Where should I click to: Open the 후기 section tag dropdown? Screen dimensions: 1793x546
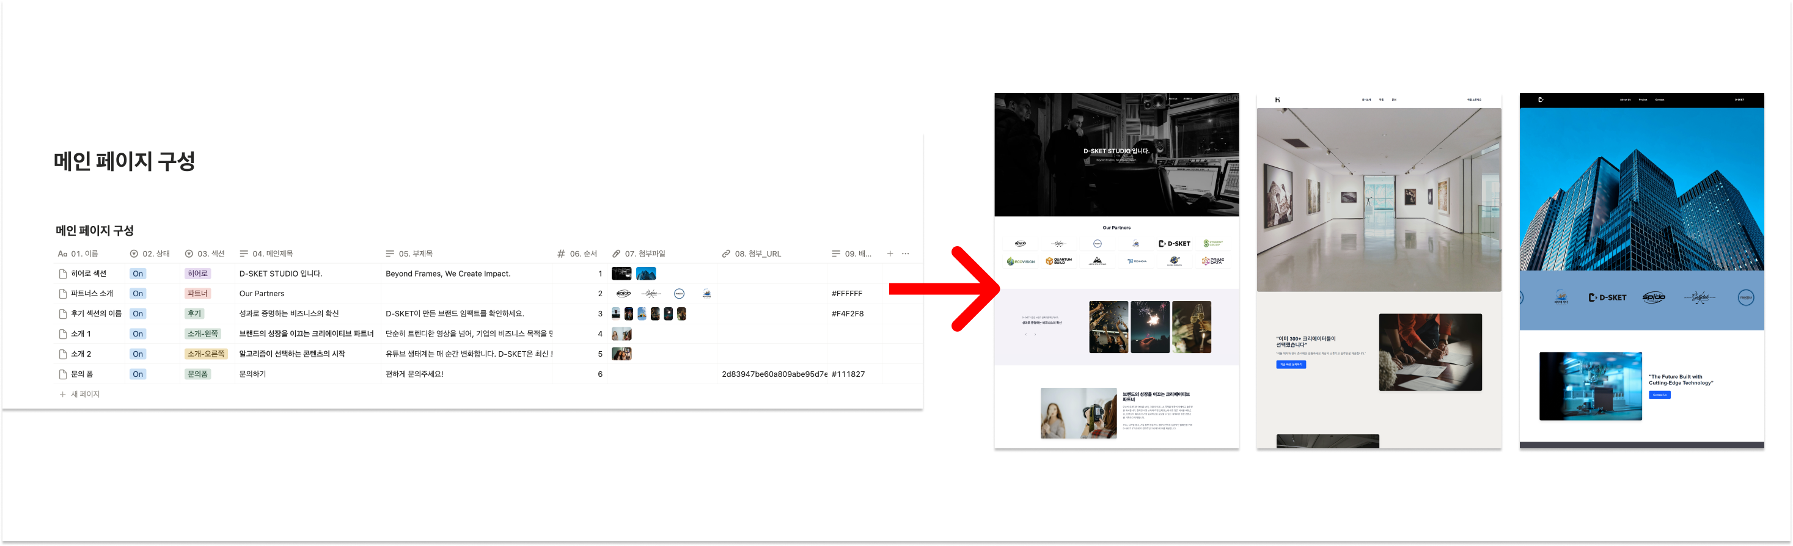click(194, 315)
